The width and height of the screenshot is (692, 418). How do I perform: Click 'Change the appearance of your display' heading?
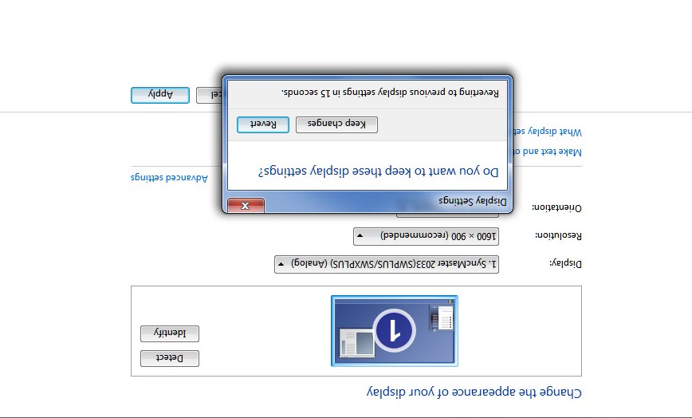[x=474, y=392]
